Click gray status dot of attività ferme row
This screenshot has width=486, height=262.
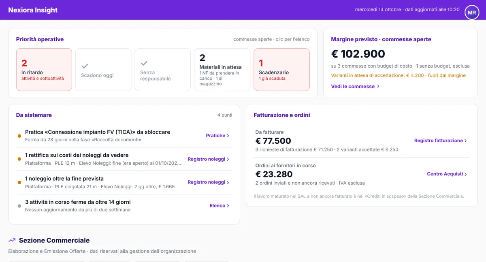19,206
